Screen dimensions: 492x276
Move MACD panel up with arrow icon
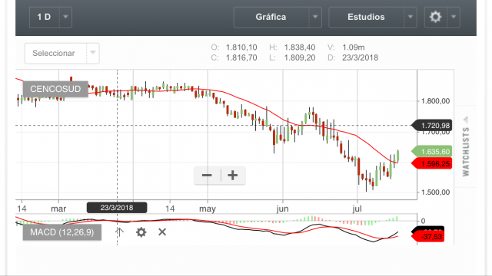pyautogui.click(x=120, y=232)
